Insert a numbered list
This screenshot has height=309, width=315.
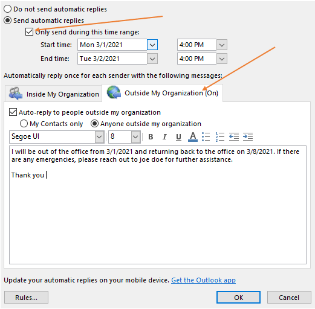(219, 137)
